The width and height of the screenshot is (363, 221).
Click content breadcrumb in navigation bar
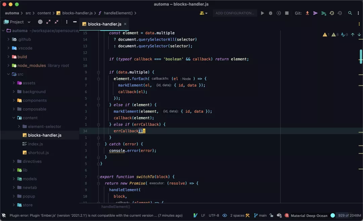pyautogui.click(x=44, y=13)
